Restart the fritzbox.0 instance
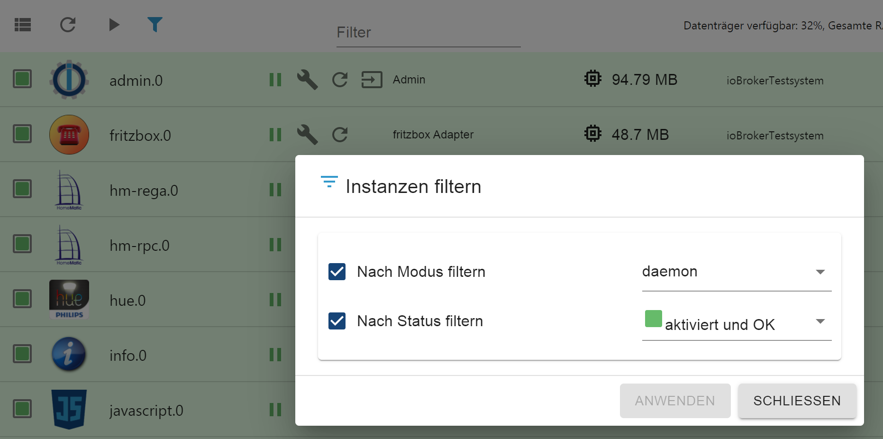 [x=340, y=135]
